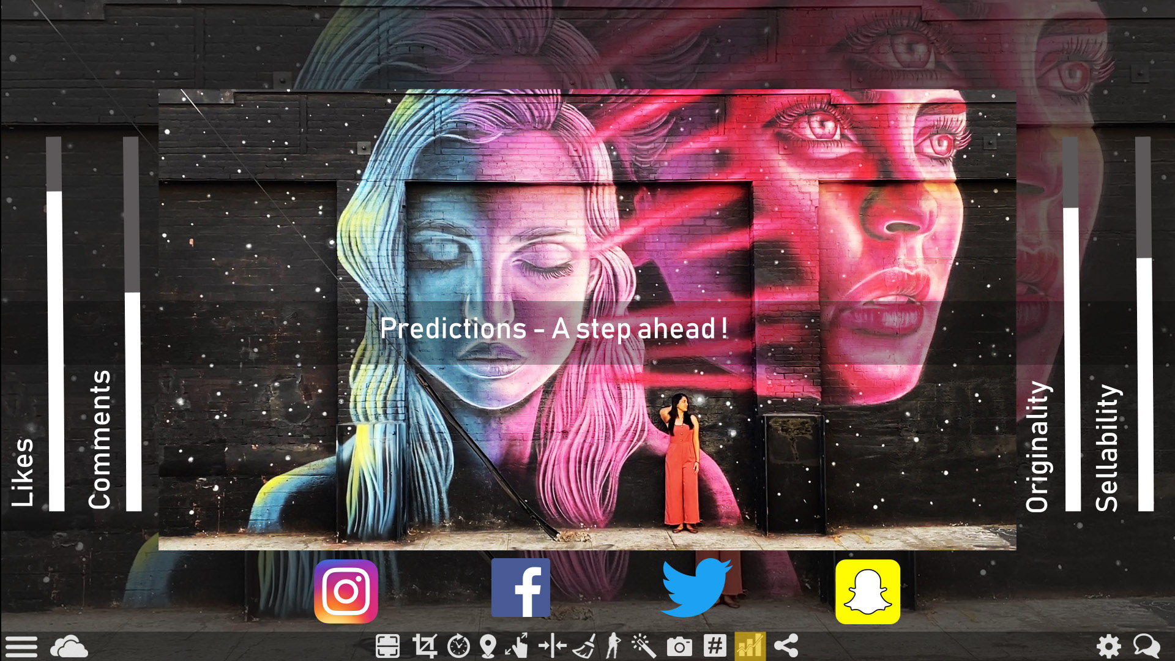Open the hamburger menu

(21, 646)
